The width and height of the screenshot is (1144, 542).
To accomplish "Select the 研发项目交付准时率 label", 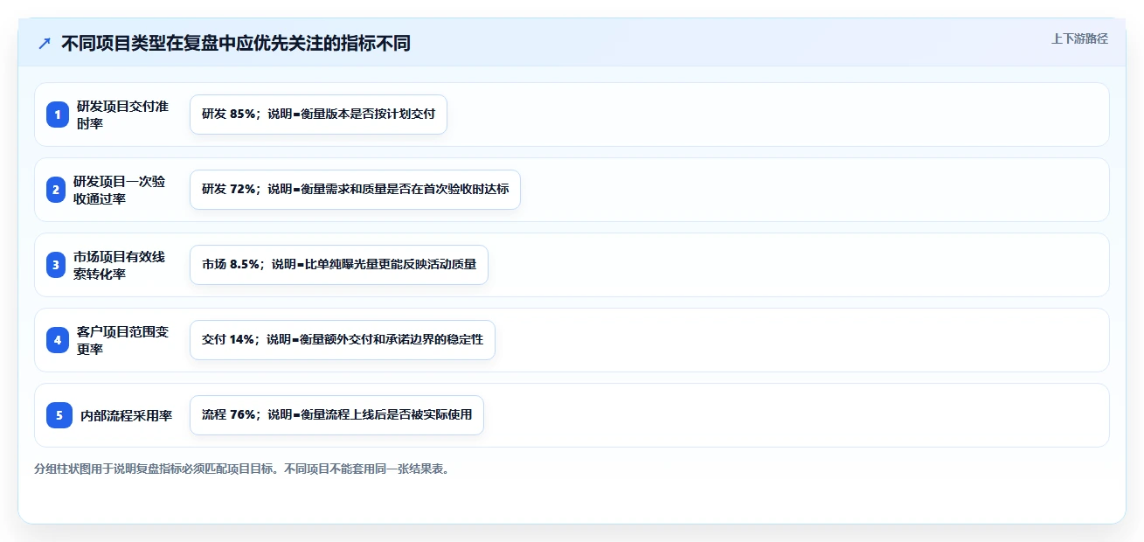I will click(x=122, y=115).
